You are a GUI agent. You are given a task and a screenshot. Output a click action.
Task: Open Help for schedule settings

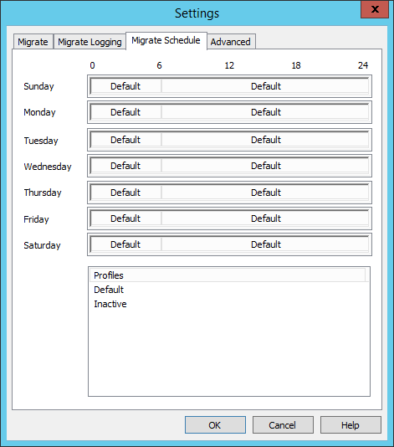[351, 424]
